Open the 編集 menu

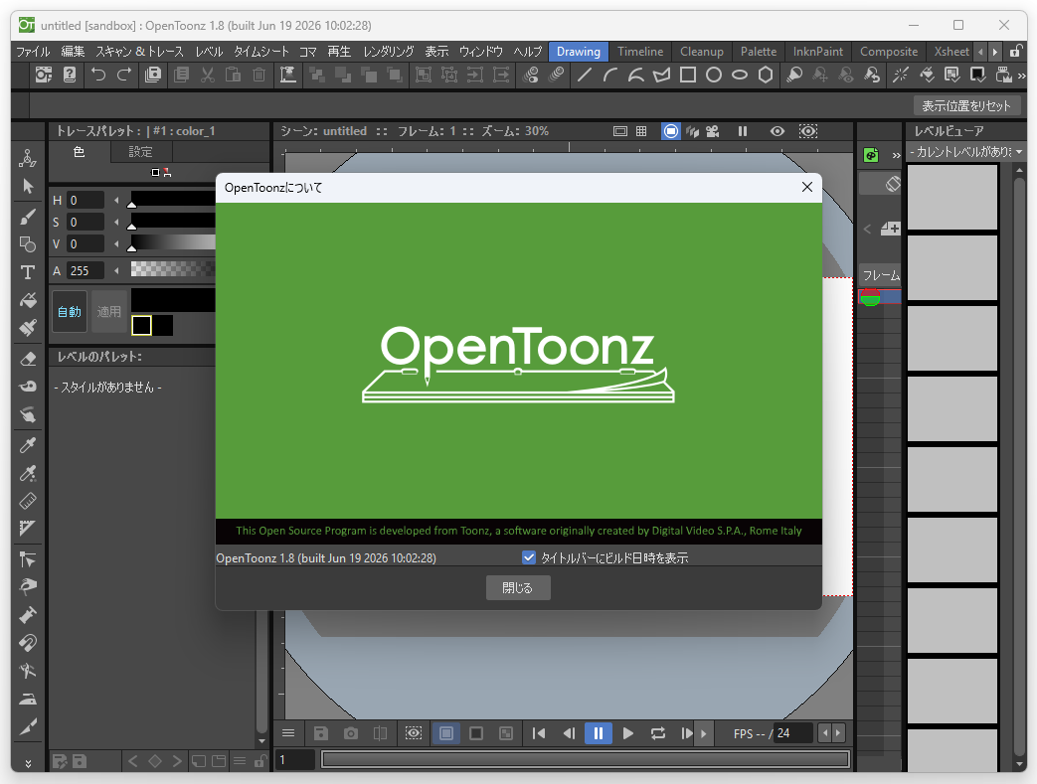click(x=73, y=51)
